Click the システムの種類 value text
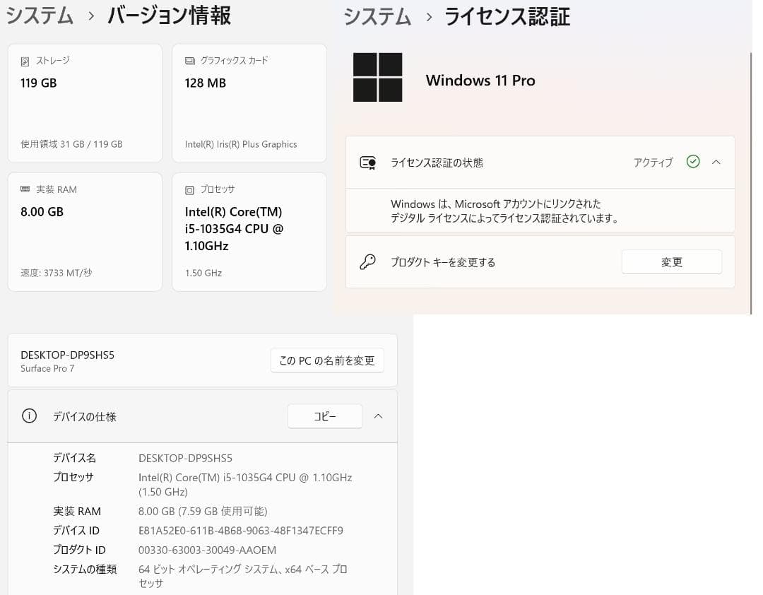This screenshot has width=763, height=595. click(x=243, y=576)
